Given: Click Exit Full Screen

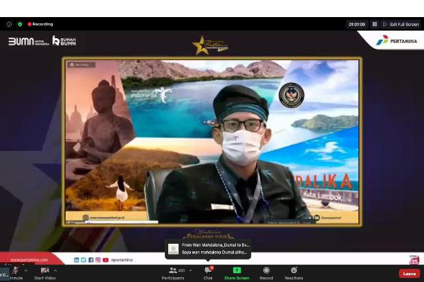Looking at the screenshot, I should pos(401,25).
